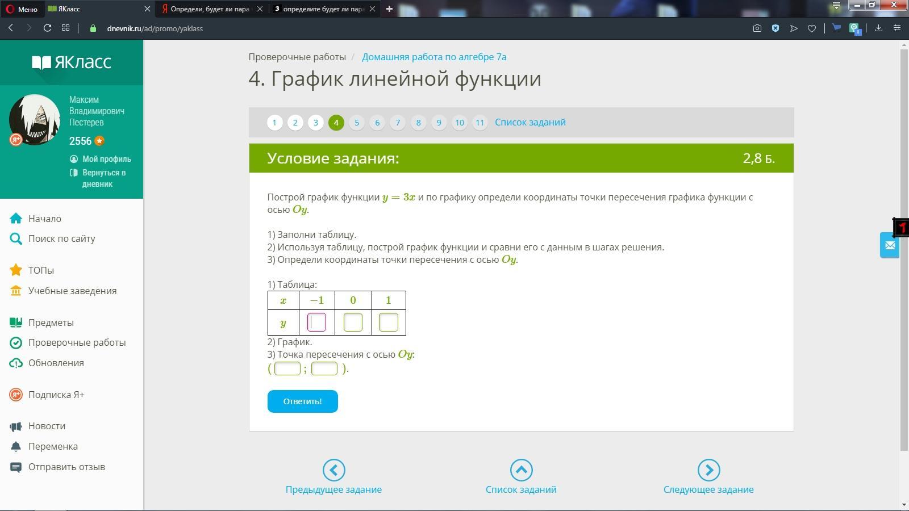Screen dimensions: 909x511
Task: Open ТОПы in sidebar
Action: [32, 270]
